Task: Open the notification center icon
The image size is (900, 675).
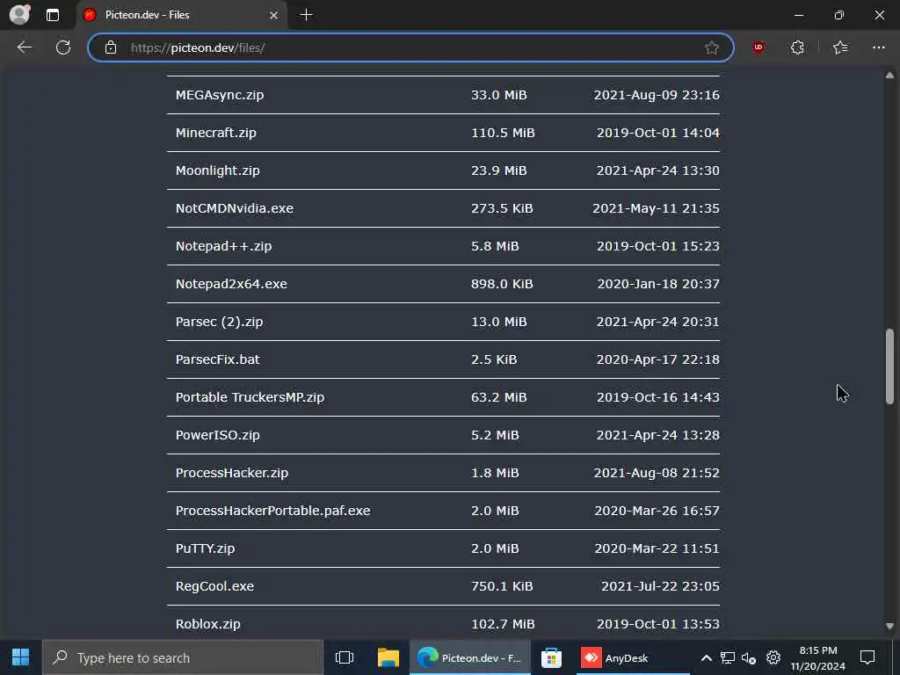Action: (867, 657)
